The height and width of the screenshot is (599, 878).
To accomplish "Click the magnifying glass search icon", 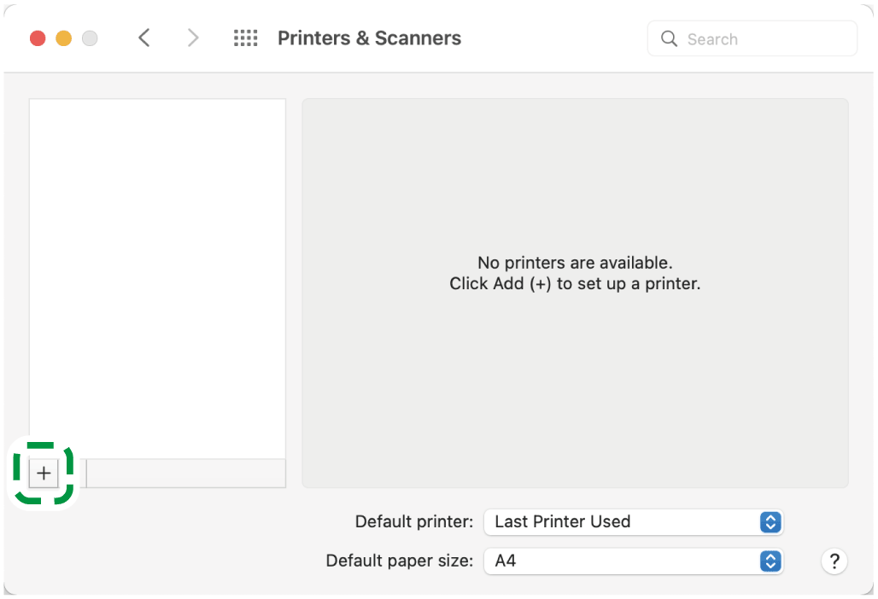I will 670,39.
